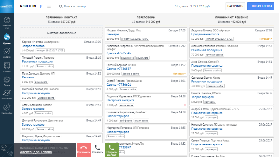279x157 pixels.
Task: Open the Списки sidebar icon
Action: pos(7,67)
